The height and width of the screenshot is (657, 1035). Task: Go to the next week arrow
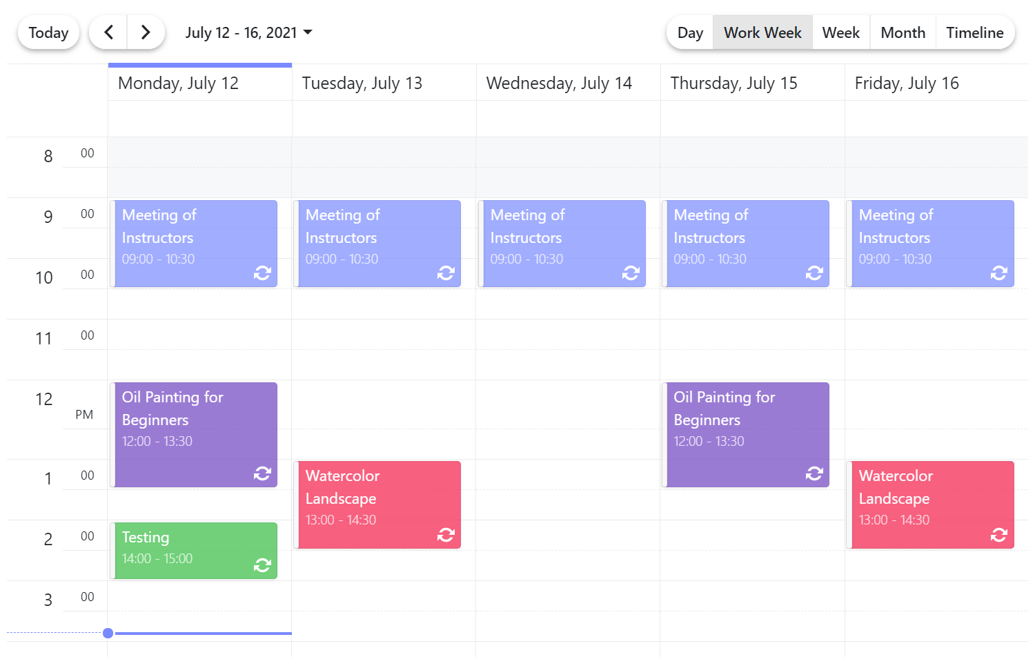click(146, 32)
